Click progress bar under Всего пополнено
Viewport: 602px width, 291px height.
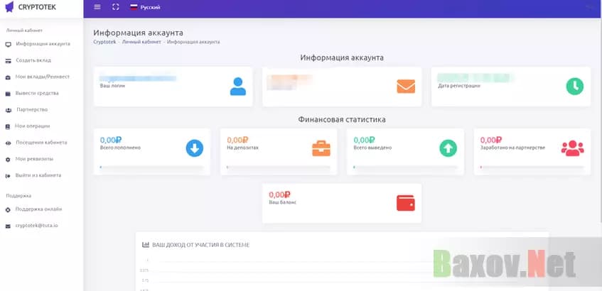point(151,168)
